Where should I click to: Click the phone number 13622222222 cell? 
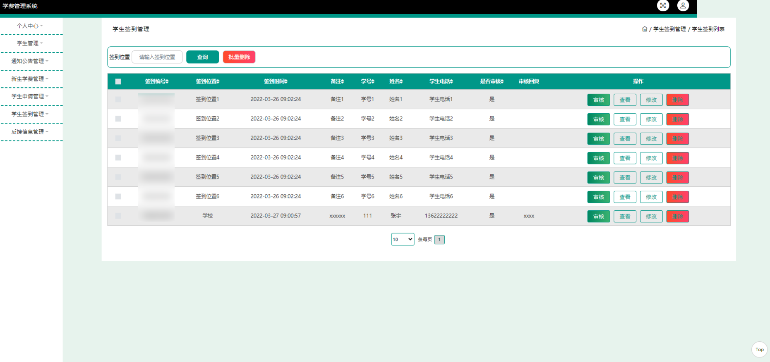click(441, 216)
